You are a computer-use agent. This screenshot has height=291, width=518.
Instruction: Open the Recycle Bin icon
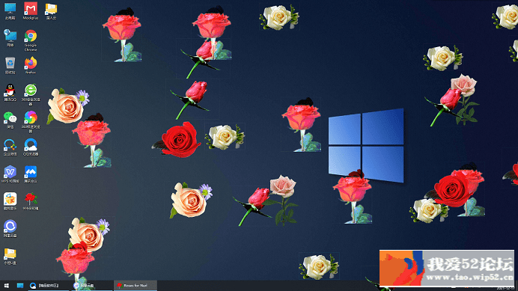pos(10,65)
